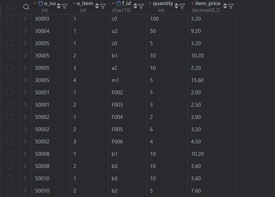Expand the 30003 row chevron

click(x=25, y=19)
